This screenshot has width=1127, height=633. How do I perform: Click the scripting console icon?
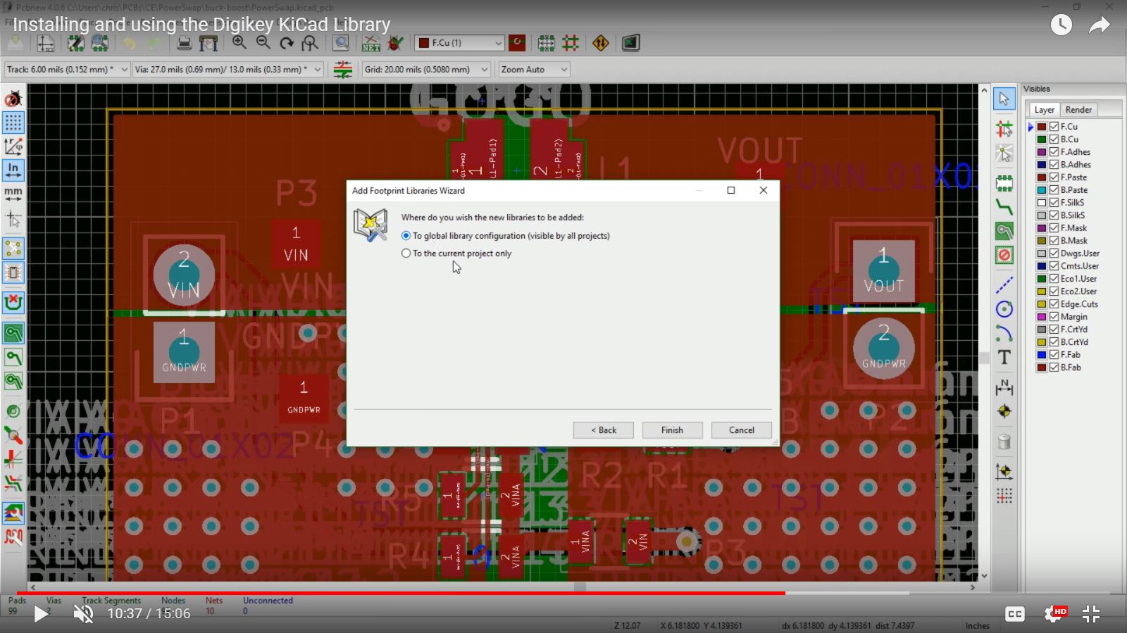click(x=630, y=44)
